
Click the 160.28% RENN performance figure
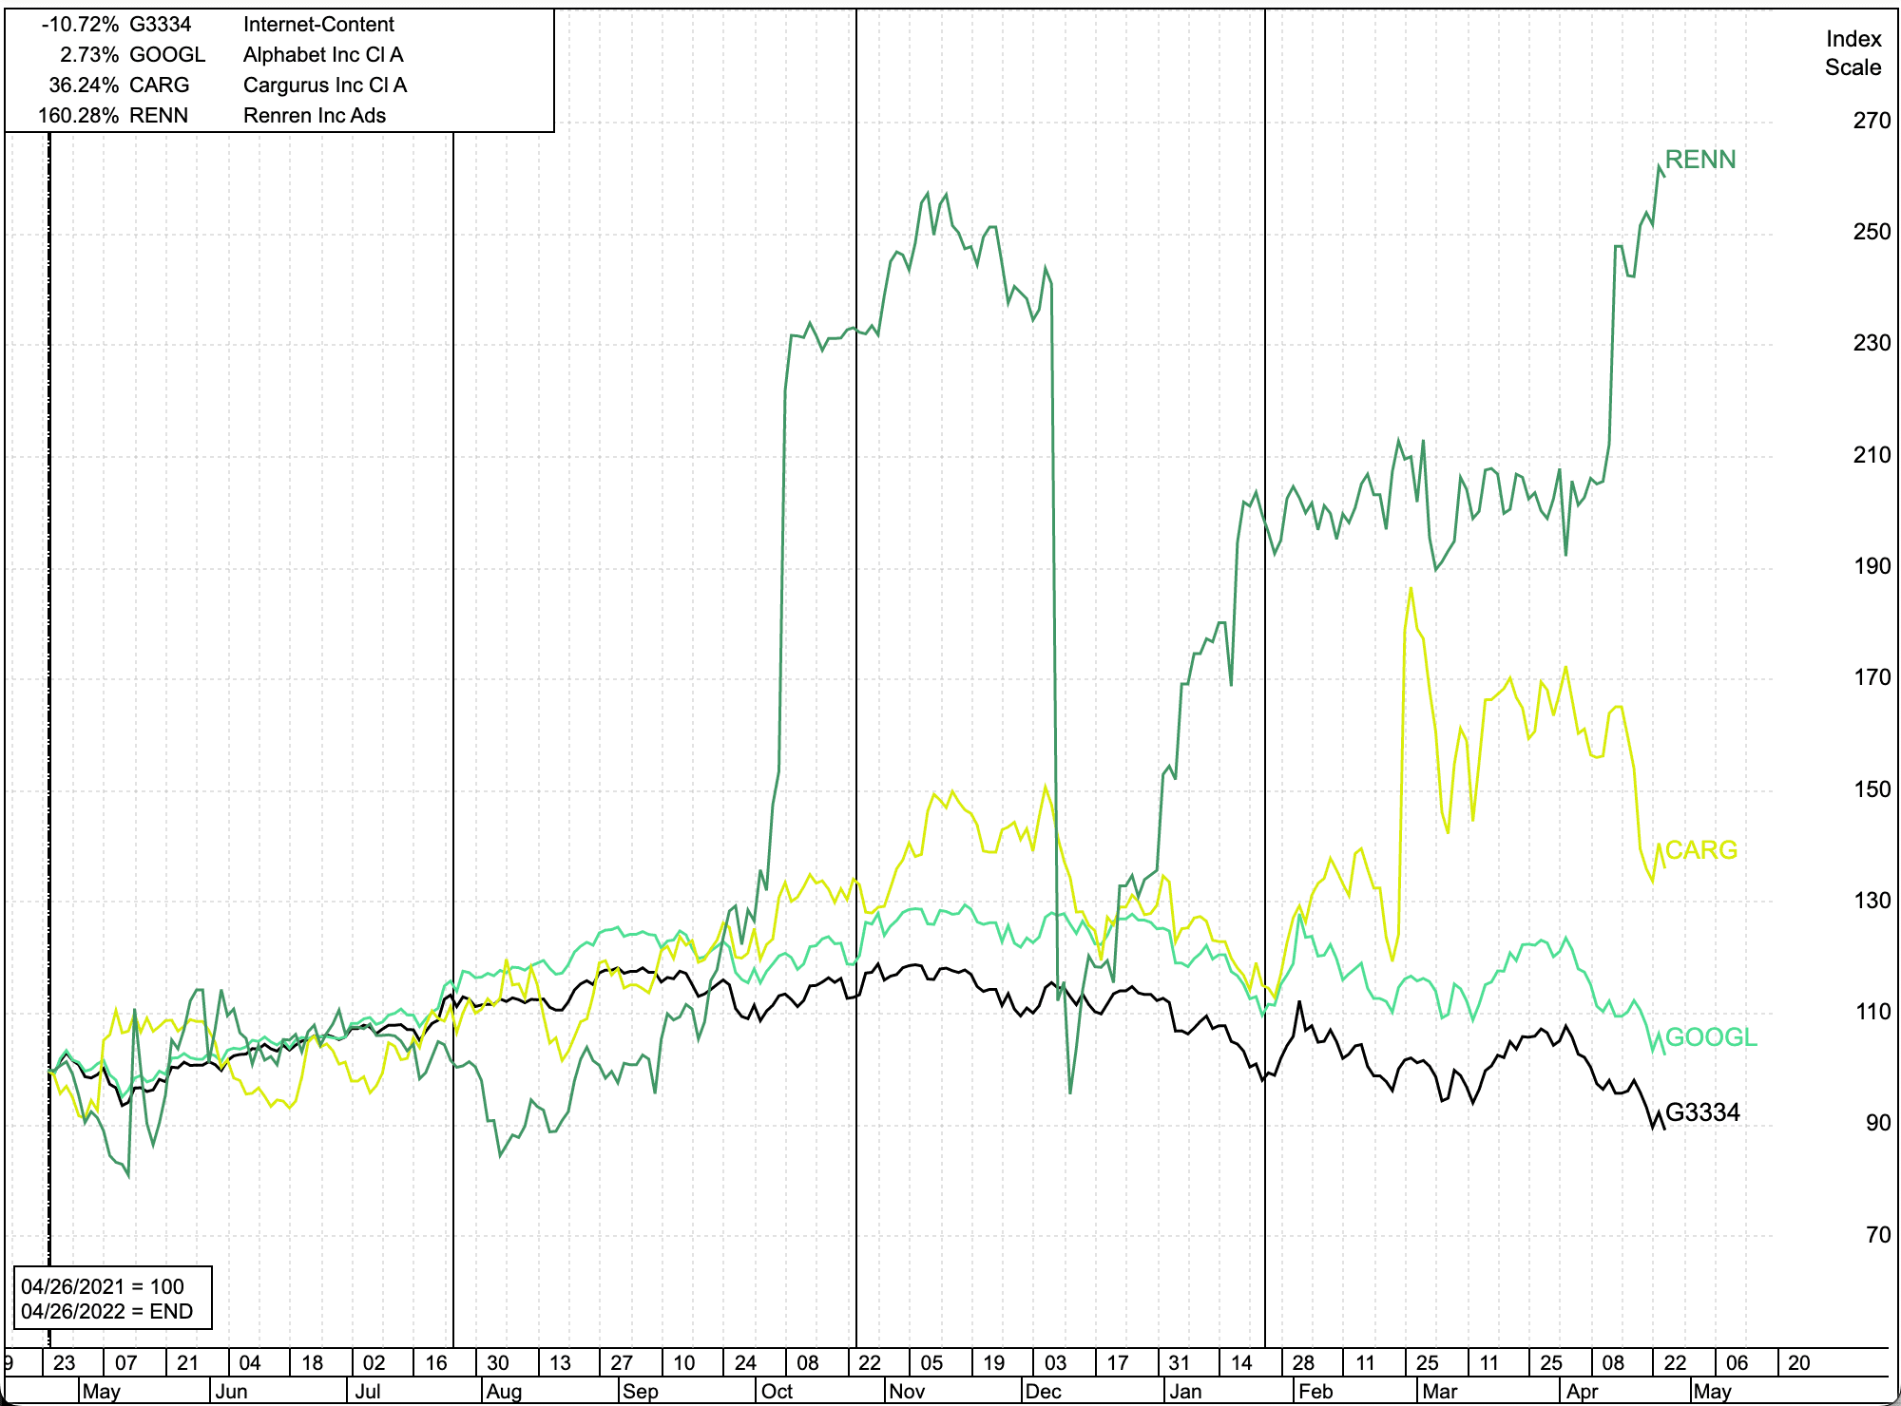tap(78, 116)
